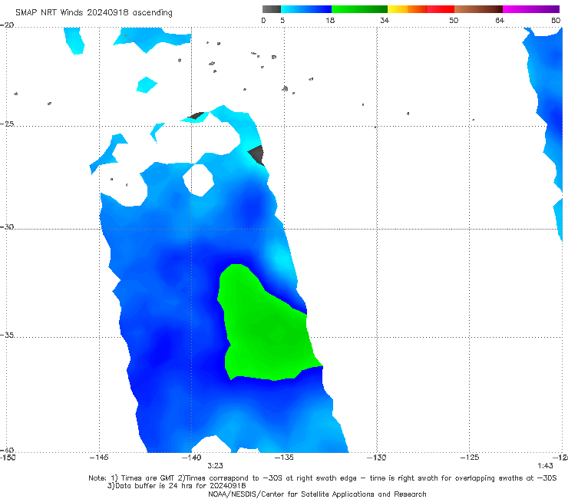
Task: Click the -130 longitude axis label
Action: pyautogui.click(x=376, y=458)
